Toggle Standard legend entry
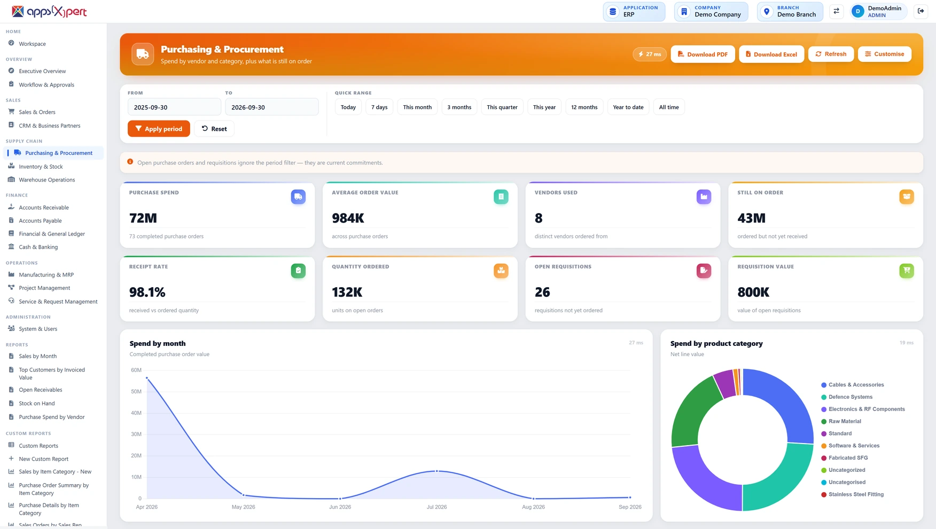The width and height of the screenshot is (936, 529). tap(837, 434)
